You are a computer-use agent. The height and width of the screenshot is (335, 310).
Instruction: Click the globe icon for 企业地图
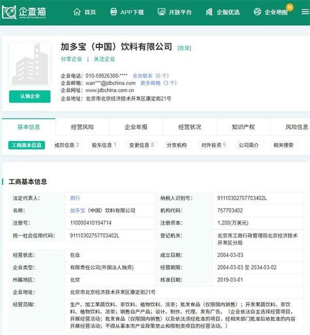tap(257, 12)
